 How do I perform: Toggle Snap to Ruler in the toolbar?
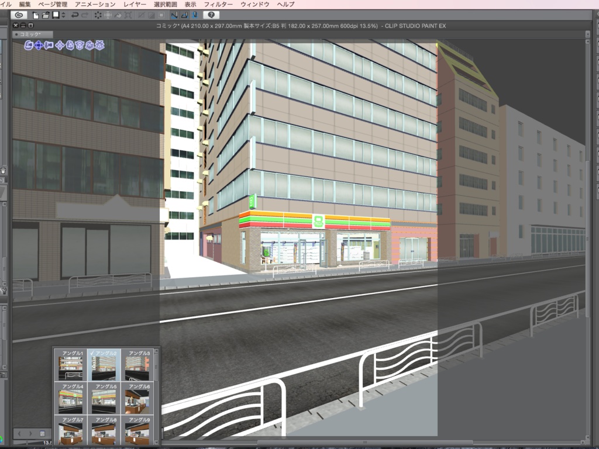[174, 15]
